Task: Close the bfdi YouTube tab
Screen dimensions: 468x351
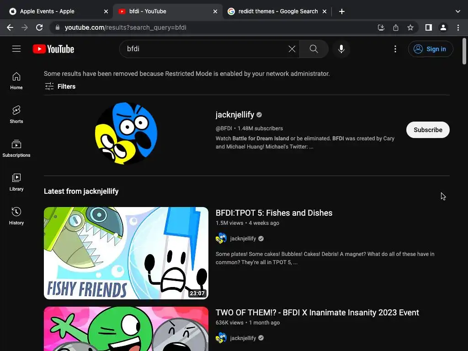Action: [x=215, y=11]
